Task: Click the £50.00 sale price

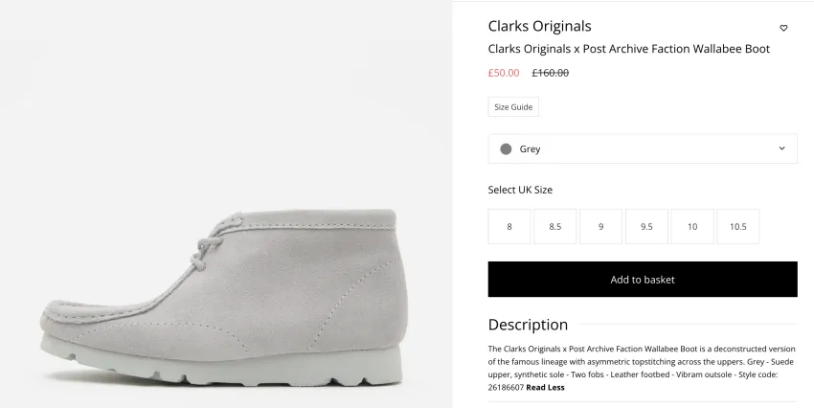Action: pyautogui.click(x=504, y=73)
